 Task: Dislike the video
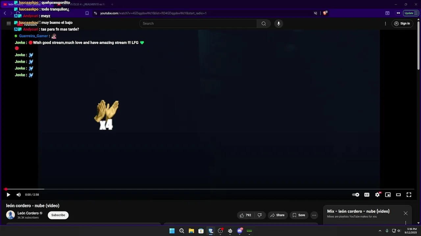pos(260,215)
